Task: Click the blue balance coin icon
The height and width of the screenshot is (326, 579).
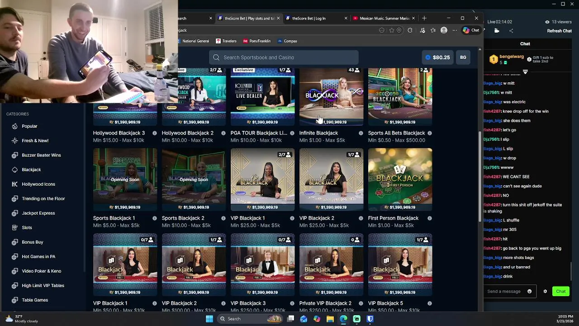Action: 428,58
